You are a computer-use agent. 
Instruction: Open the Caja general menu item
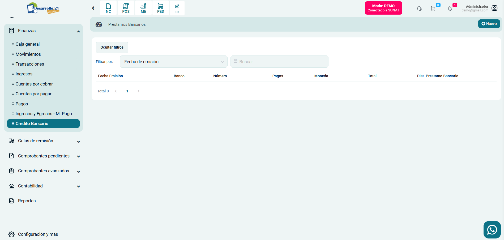point(28,44)
